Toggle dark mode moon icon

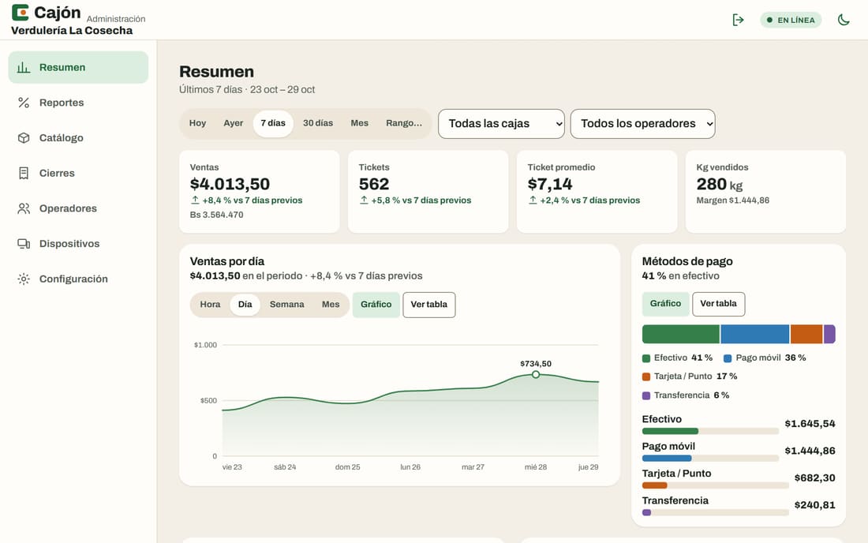pos(843,20)
